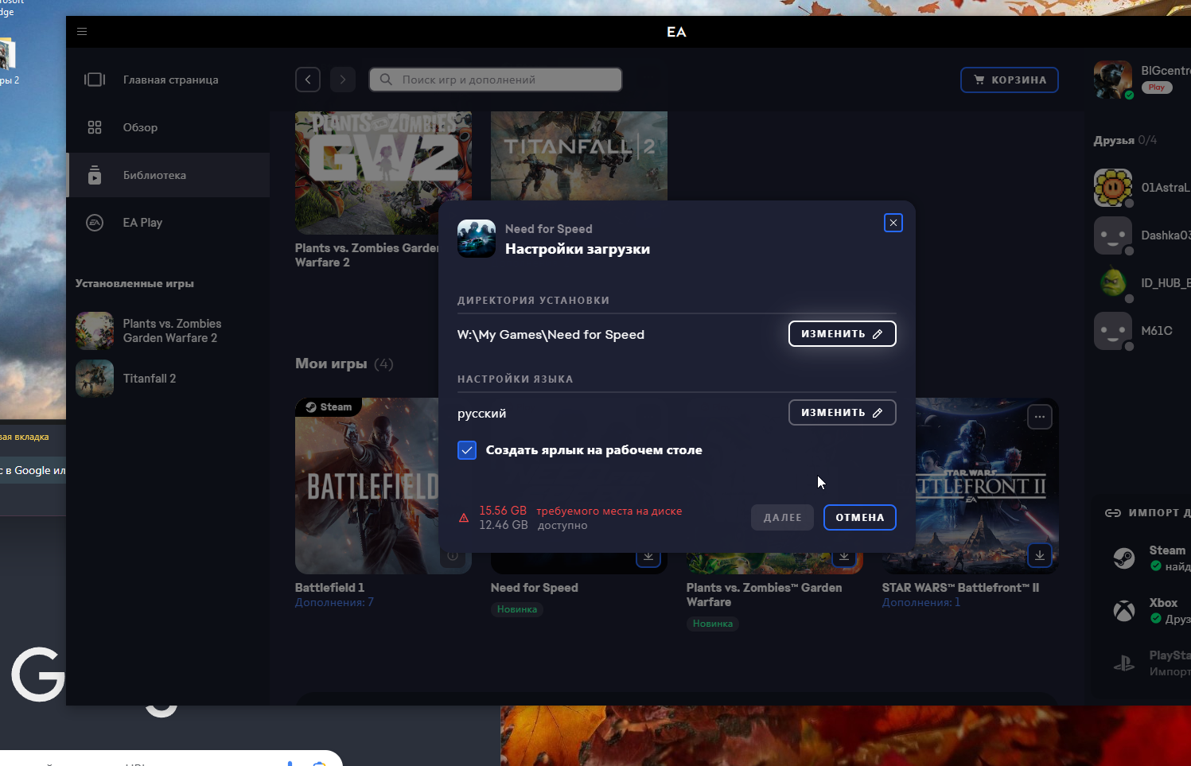Open the Корзина cart button
The image size is (1191, 766).
[1010, 80]
